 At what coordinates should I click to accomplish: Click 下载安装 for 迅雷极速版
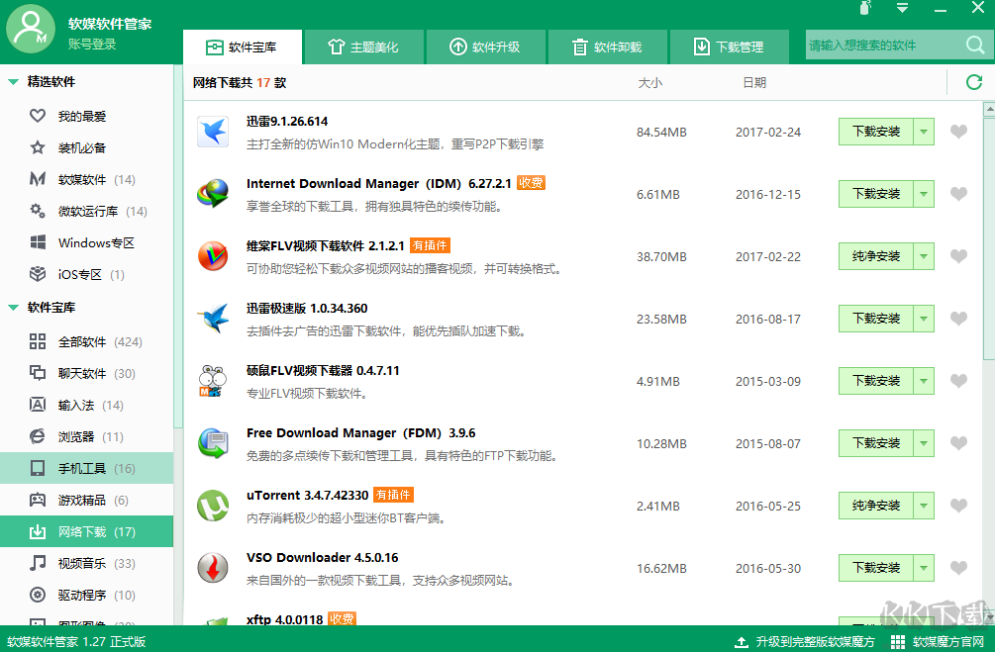876,319
